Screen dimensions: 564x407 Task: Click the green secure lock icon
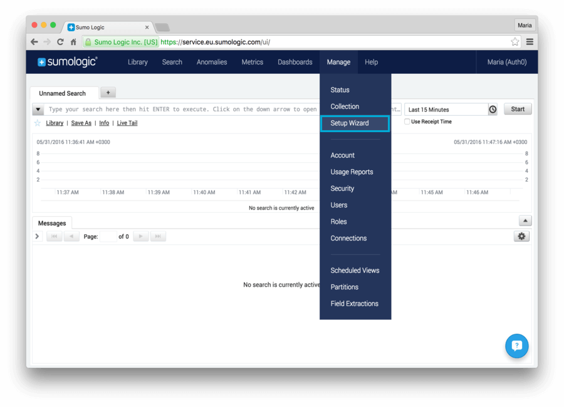pos(88,42)
